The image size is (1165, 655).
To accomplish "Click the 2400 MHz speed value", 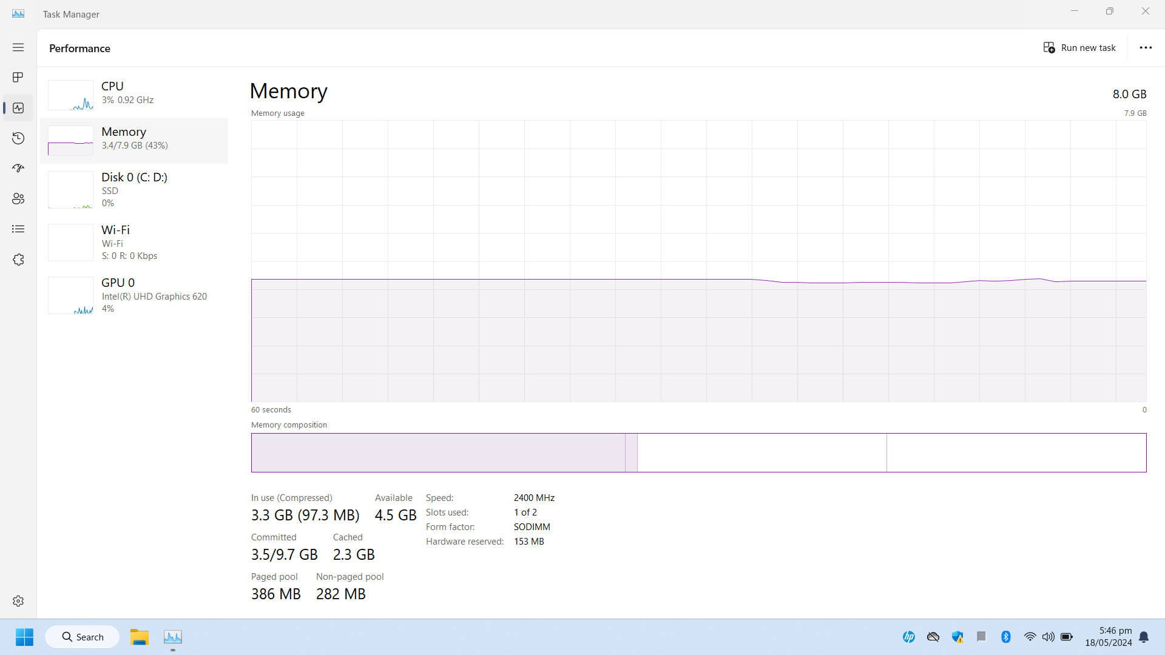I will point(534,498).
